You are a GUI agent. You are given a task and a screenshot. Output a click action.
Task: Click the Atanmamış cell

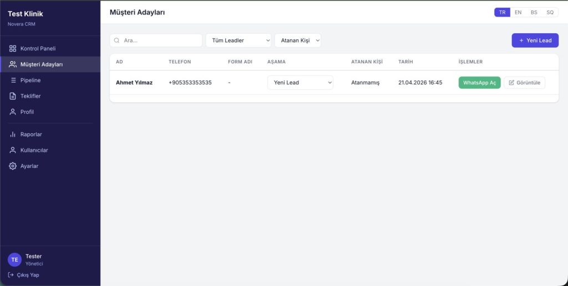(365, 83)
